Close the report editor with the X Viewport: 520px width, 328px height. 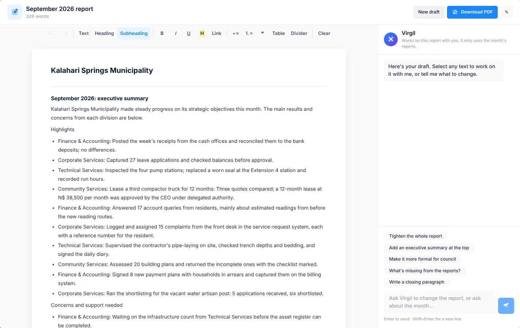pyautogui.click(x=506, y=12)
